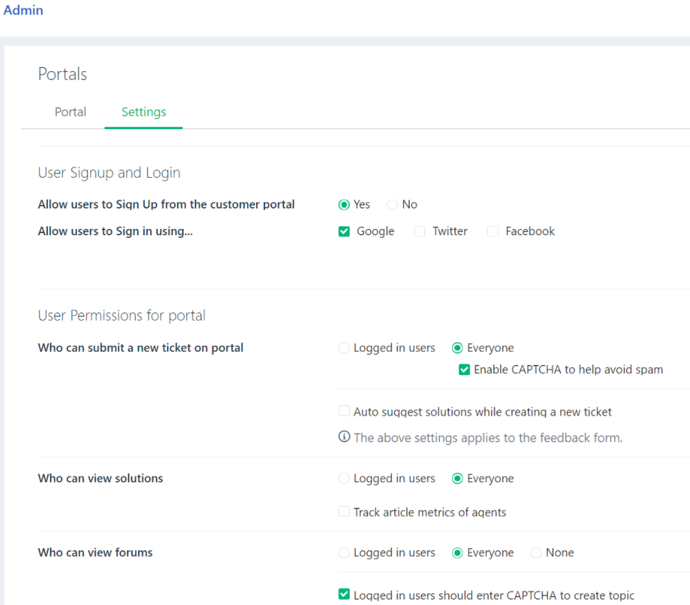The height and width of the screenshot is (605, 690).
Task: Select Logged in users for viewing forums
Action: (x=344, y=552)
